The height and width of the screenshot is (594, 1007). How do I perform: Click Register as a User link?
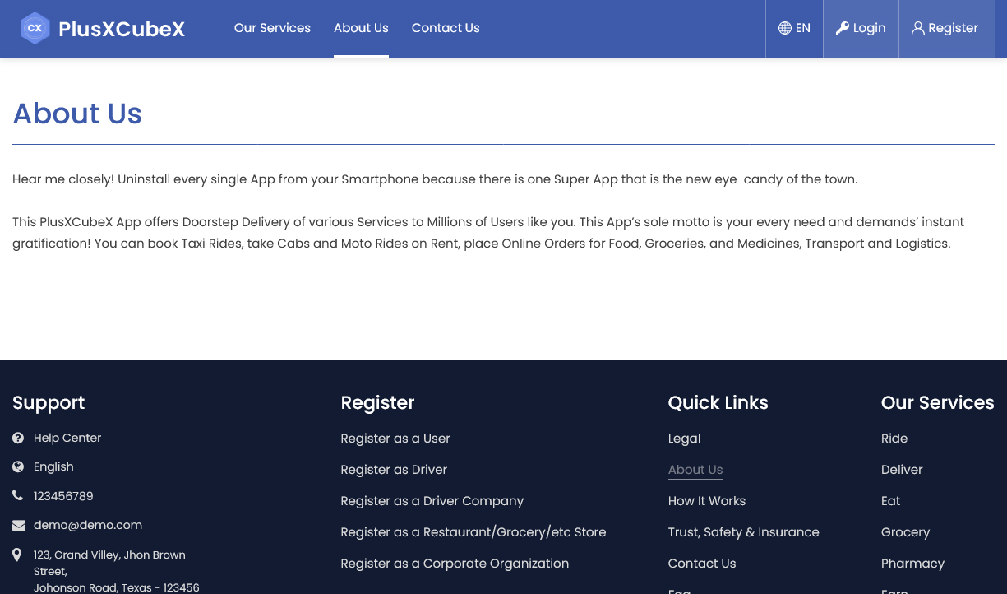395,439
